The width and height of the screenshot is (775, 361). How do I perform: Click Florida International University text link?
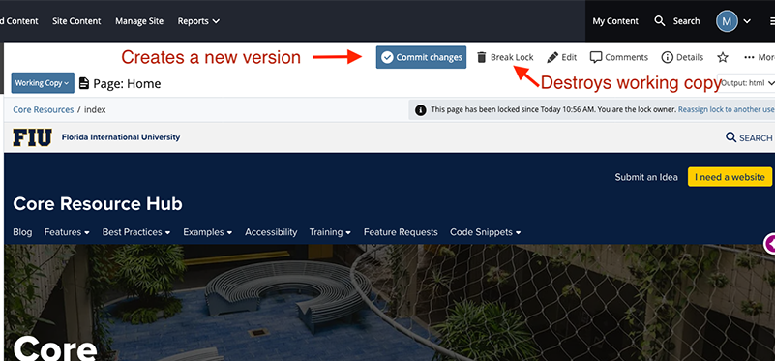121,137
